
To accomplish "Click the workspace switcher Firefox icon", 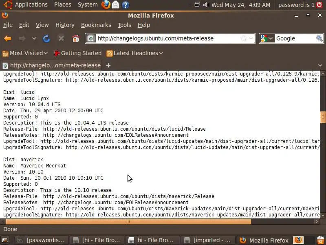I will coord(298,240).
